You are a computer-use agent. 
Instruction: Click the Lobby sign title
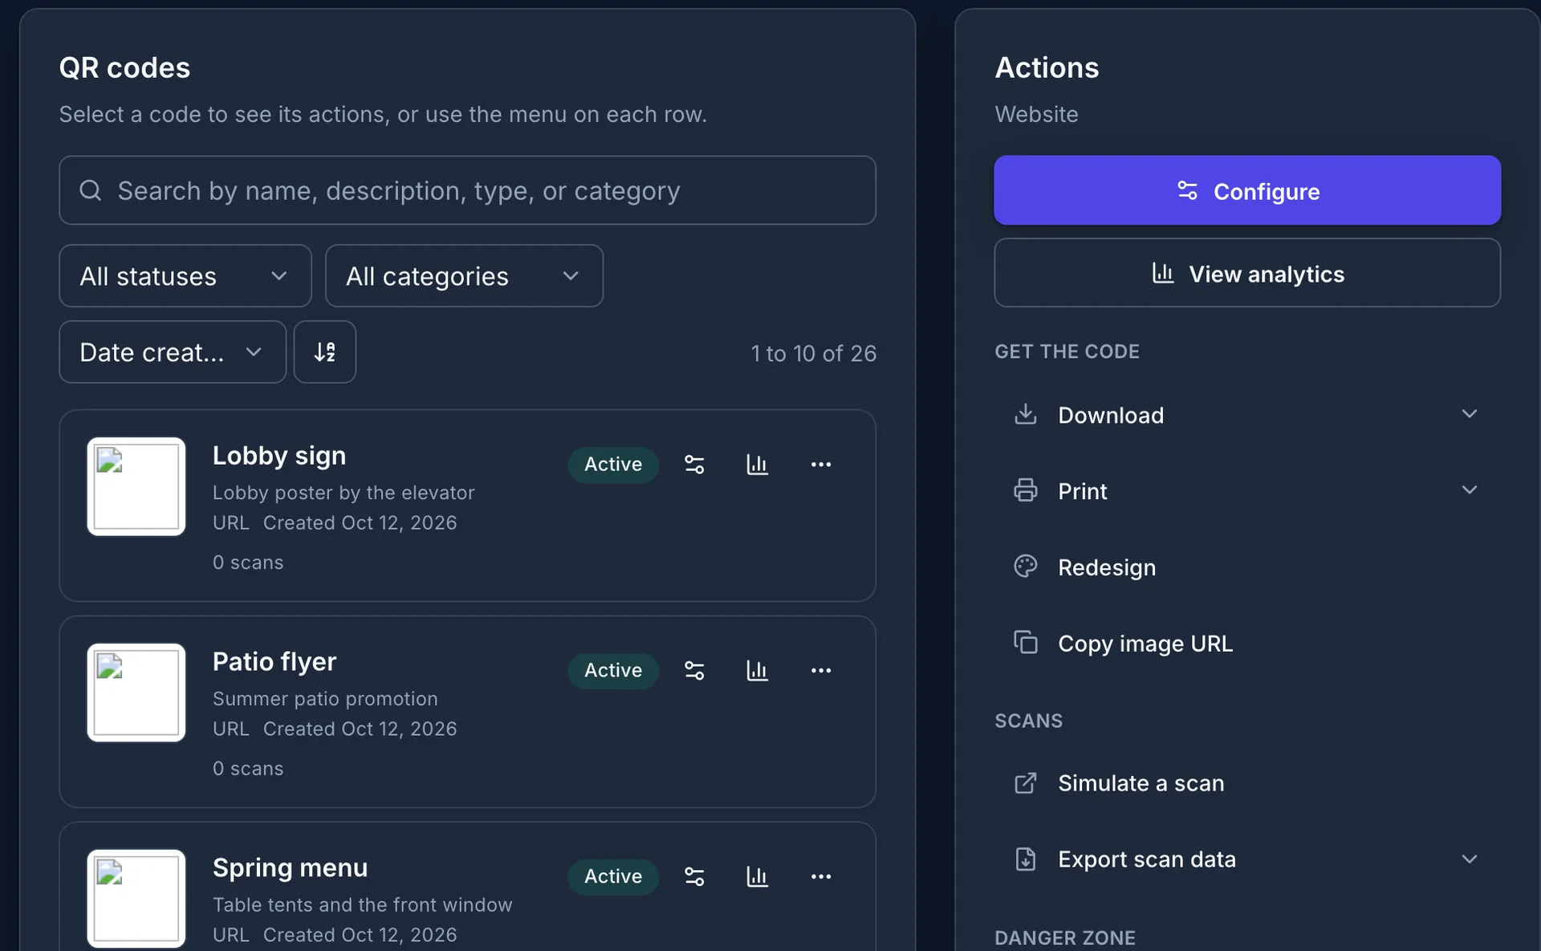pyautogui.click(x=279, y=456)
